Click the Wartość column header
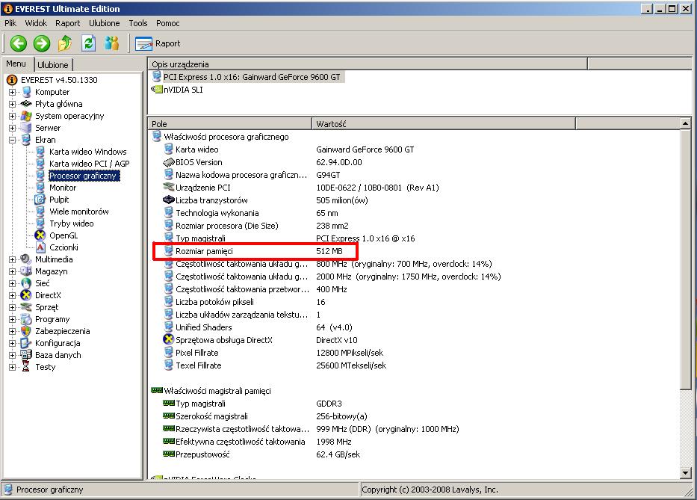Viewport: 697px width, 500px height. click(x=444, y=123)
